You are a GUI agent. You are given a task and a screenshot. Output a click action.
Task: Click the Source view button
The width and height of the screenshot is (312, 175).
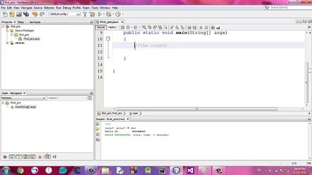tap(101, 27)
